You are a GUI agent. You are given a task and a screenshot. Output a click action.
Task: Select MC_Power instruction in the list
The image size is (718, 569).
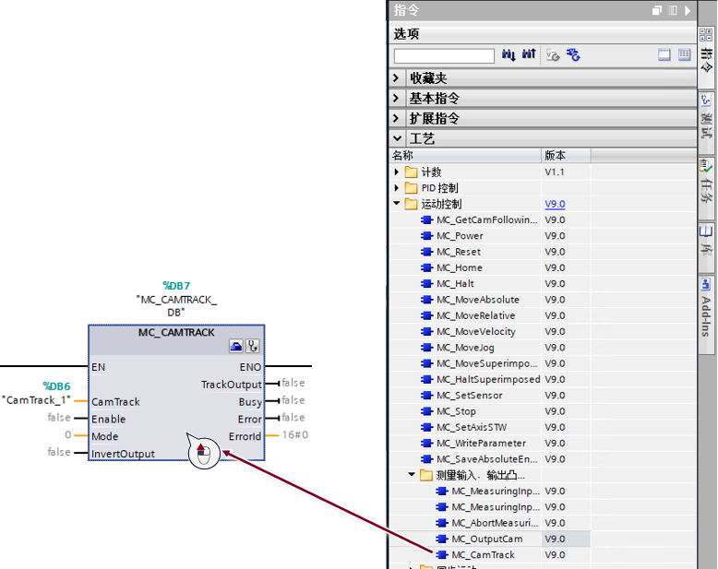coord(460,236)
